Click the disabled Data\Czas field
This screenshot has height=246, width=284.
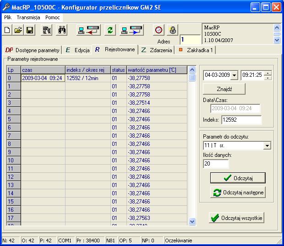[235, 108]
